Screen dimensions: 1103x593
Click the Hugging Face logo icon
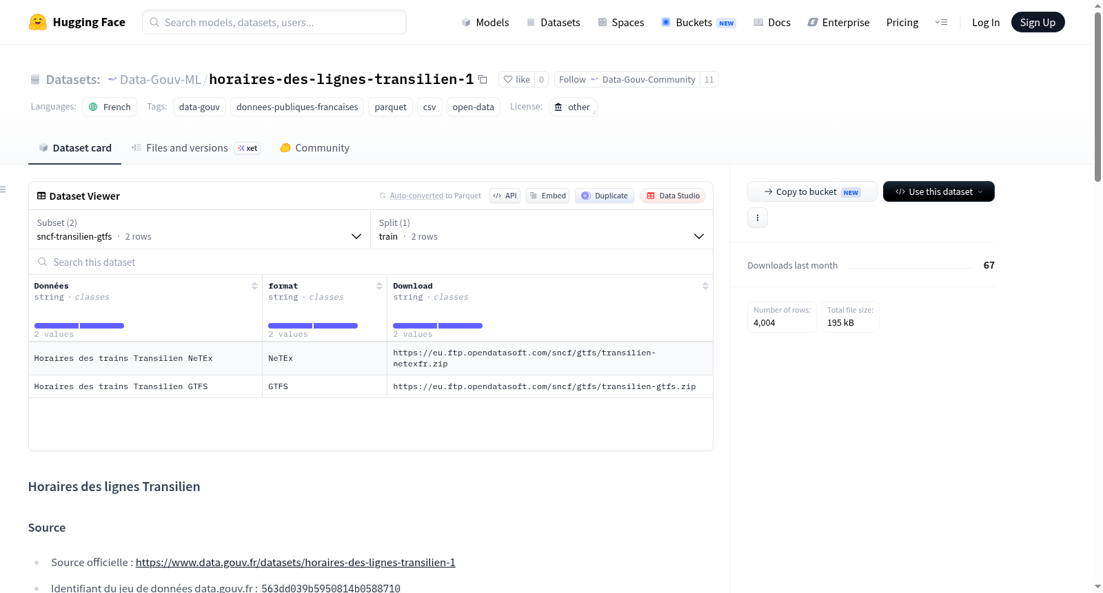38,22
